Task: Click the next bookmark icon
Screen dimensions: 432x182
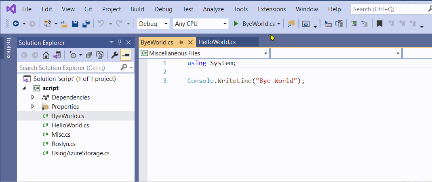Action: point(401,24)
